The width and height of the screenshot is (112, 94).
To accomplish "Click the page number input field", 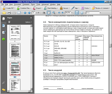I will point(34,13).
